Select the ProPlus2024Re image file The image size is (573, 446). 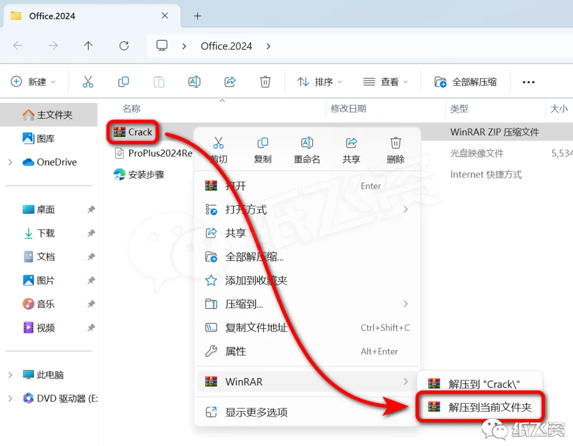click(x=153, y=153)
